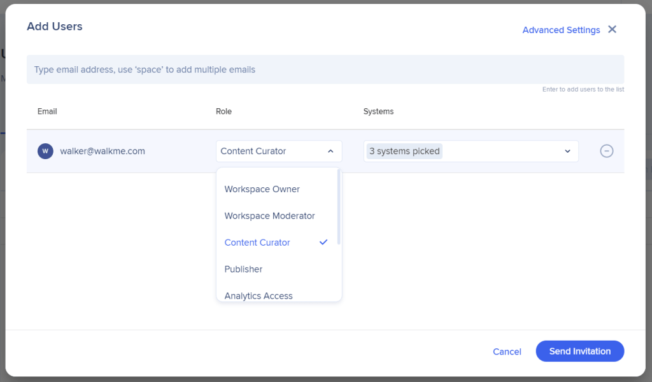The image size is (652, 382).
Task: Remove the walker@walkme.com user row
Action: click(x=606, y=151)
